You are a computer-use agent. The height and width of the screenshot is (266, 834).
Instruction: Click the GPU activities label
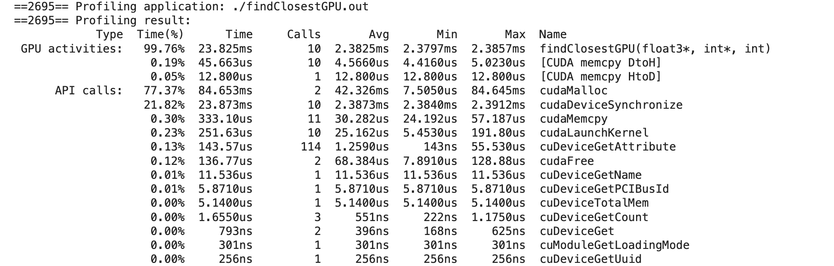[72, 49]
